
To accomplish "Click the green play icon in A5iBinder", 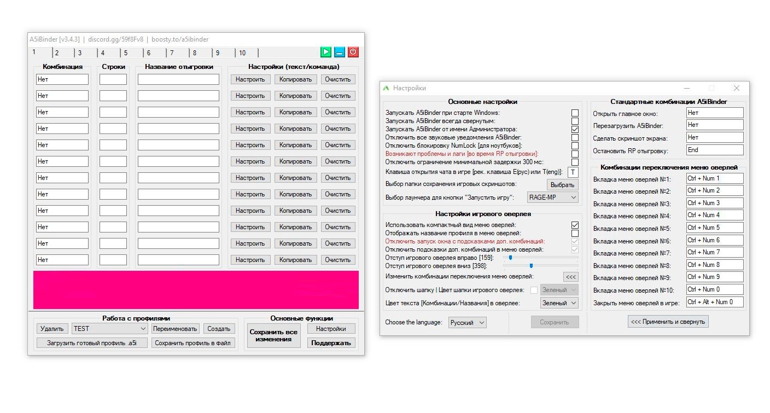I will [x=326, y=52].
